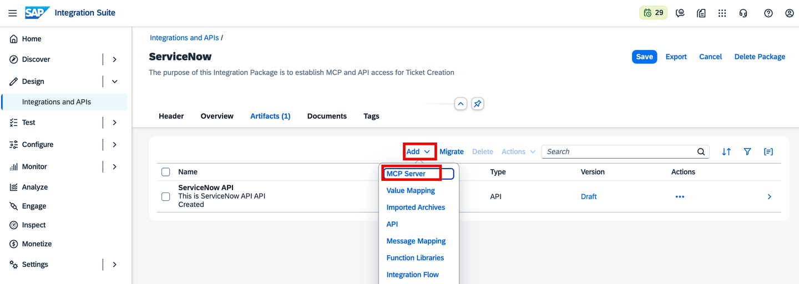
Task: Follow the Integrations and APIs breadcrumb link
Action: [x=184, y=38]
